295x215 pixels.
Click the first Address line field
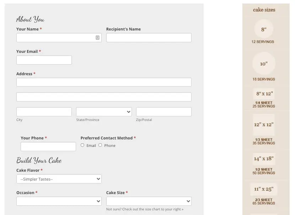[x=104, y=82]
